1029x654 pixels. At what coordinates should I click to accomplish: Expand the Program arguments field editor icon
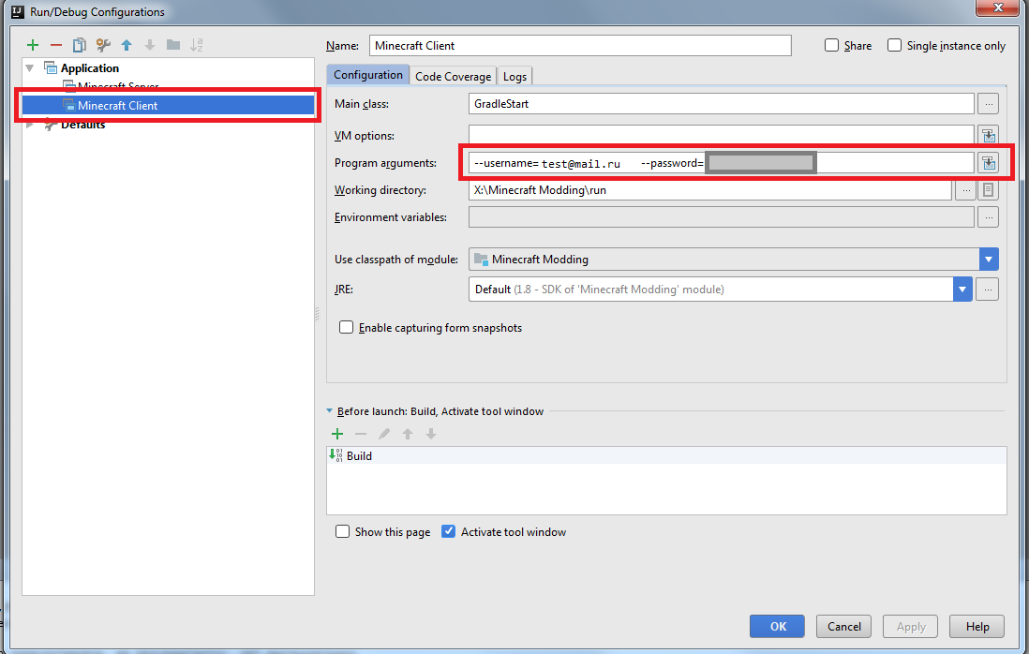click(988, 163)
